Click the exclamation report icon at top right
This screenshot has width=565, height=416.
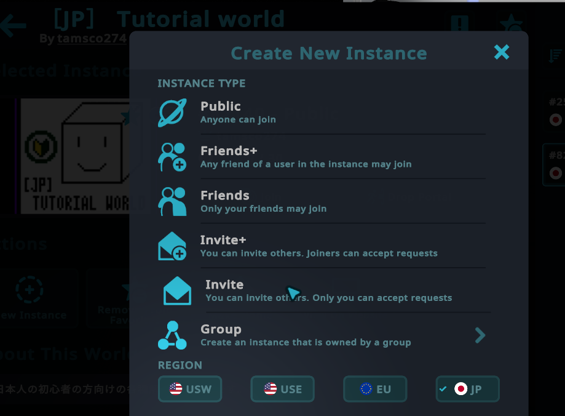point(460,23)
